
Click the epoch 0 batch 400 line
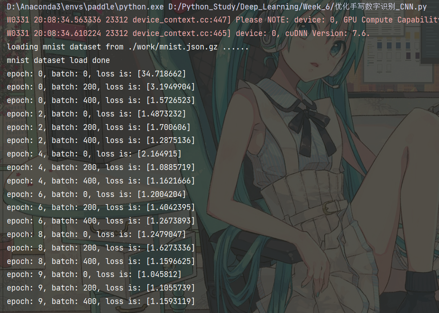click(x=101, y=100)
